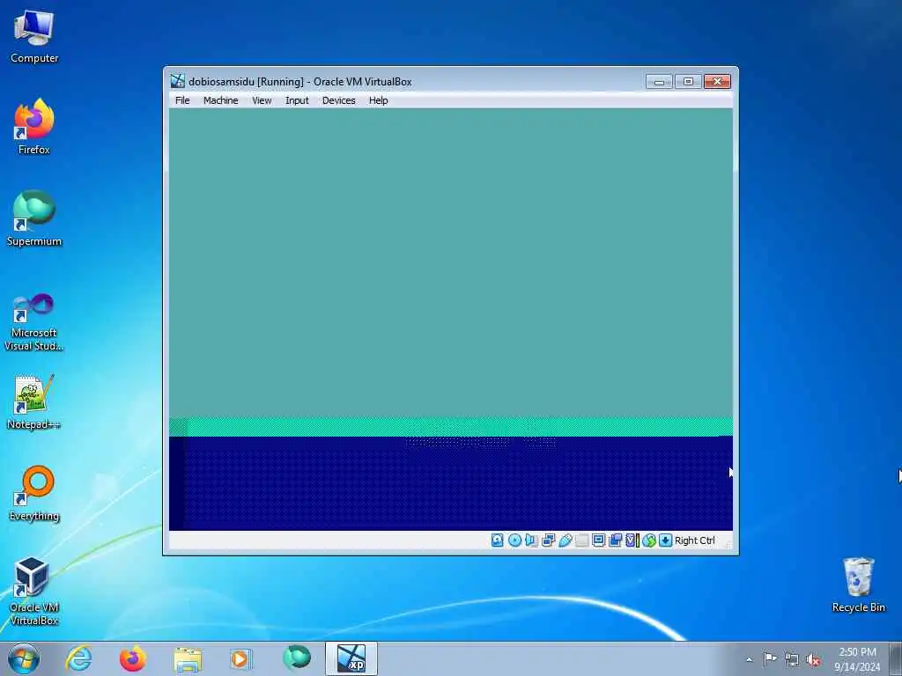This screenshot has height=676, width=902.
Task: Select the Everything desktop shortcut
Action: point(34,493)
